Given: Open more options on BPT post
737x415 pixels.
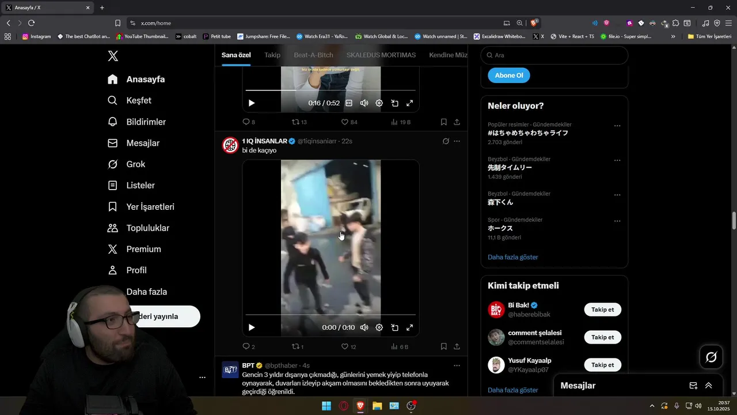Looking at the screenshot, I should [x=457, y=365].
